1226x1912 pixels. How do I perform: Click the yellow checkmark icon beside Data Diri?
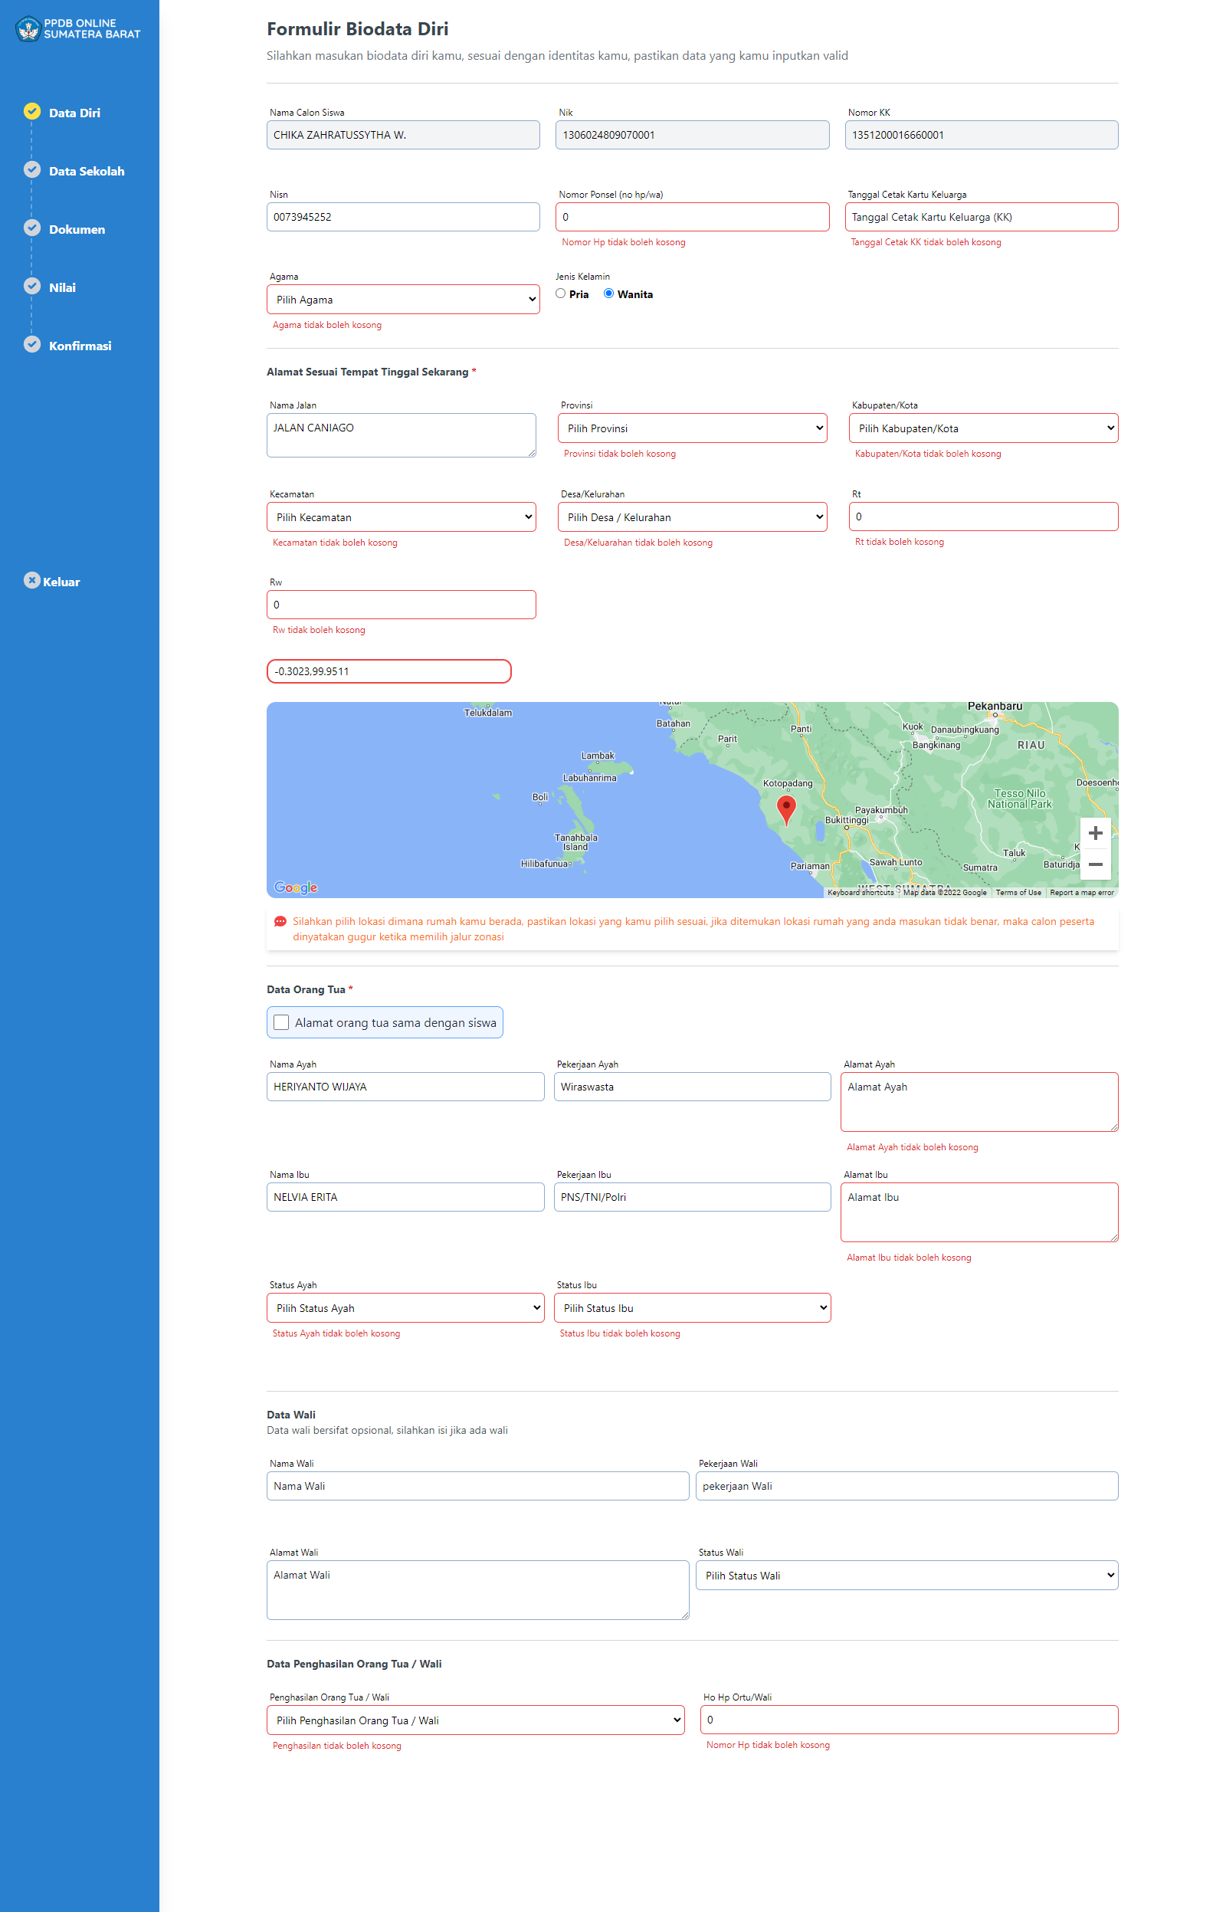pyautogui.click(x=32, y=111)
